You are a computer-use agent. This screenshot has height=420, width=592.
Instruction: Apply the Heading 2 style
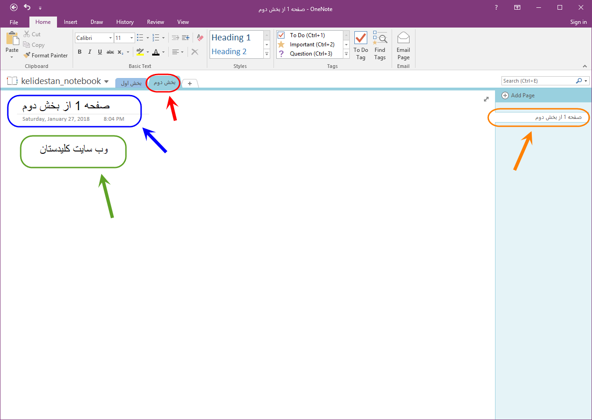coord(236,51)
